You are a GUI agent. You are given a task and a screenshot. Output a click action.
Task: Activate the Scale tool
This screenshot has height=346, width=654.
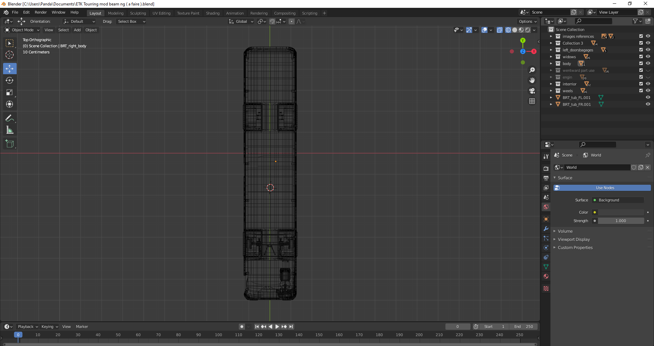pos(10,93)
